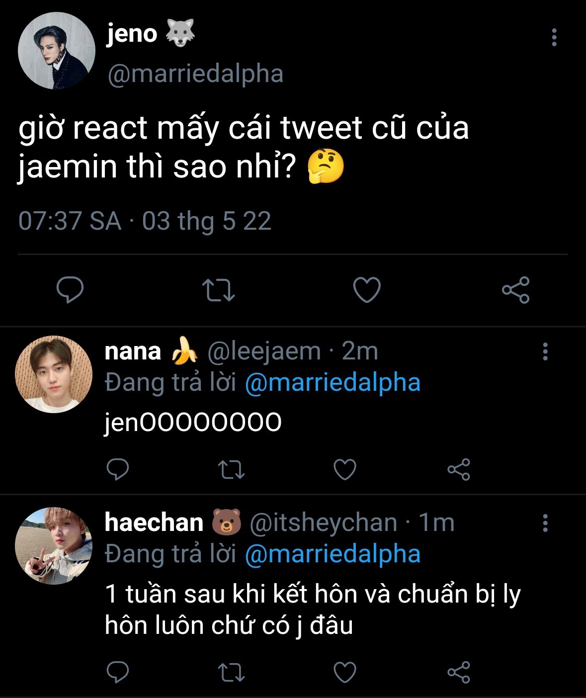Viewport: 586px width, 698px height.
Task: View nana's profile avatar
Action: [x=54, y=374]
